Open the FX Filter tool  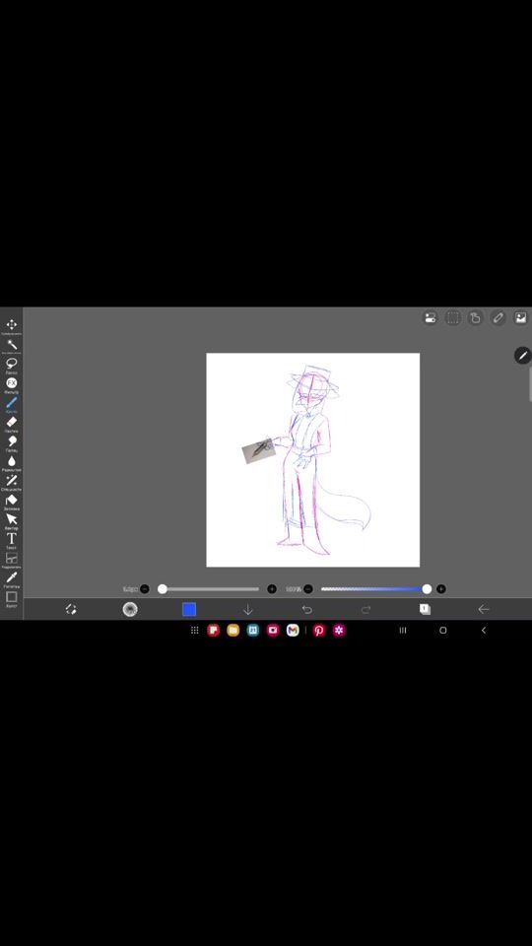(x=12, y=382)
